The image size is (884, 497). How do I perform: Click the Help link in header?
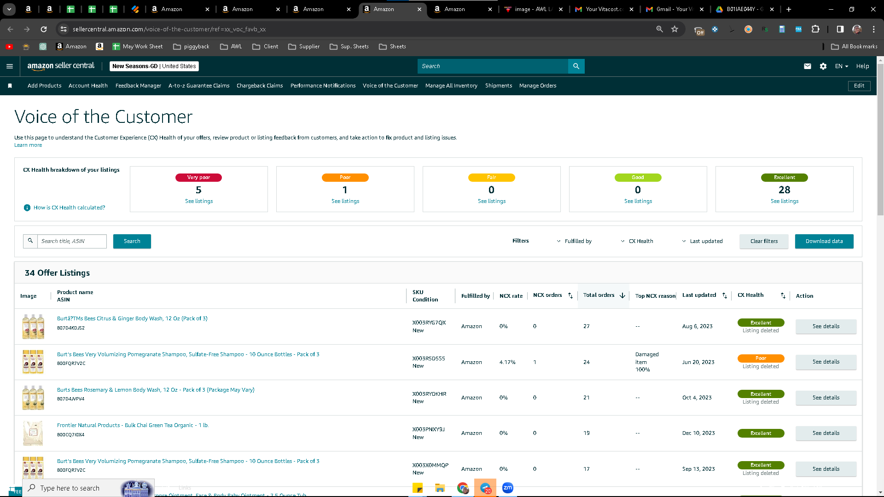pyautogui.click(x=862, y=66)
